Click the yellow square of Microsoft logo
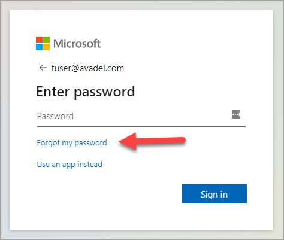284x240 pixels. 47,47
